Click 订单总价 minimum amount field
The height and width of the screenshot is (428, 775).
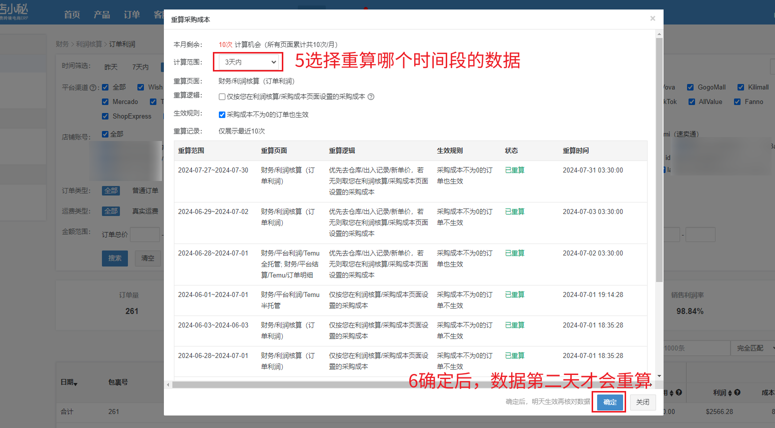(x=145, y=234)
